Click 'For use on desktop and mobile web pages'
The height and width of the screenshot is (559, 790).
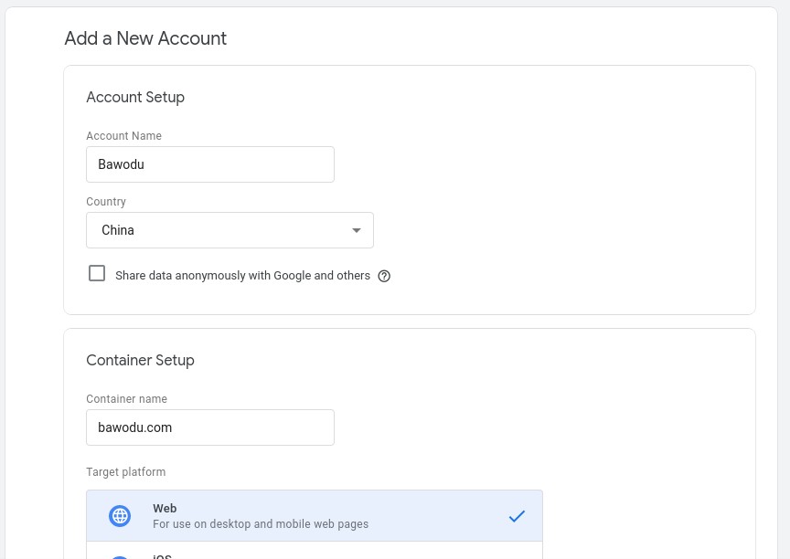261,523
